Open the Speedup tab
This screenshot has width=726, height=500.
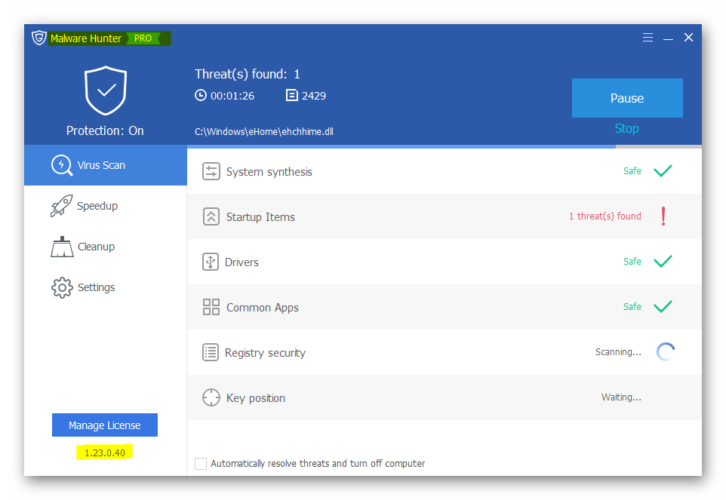pyautogui.click(x=106, y=206)
